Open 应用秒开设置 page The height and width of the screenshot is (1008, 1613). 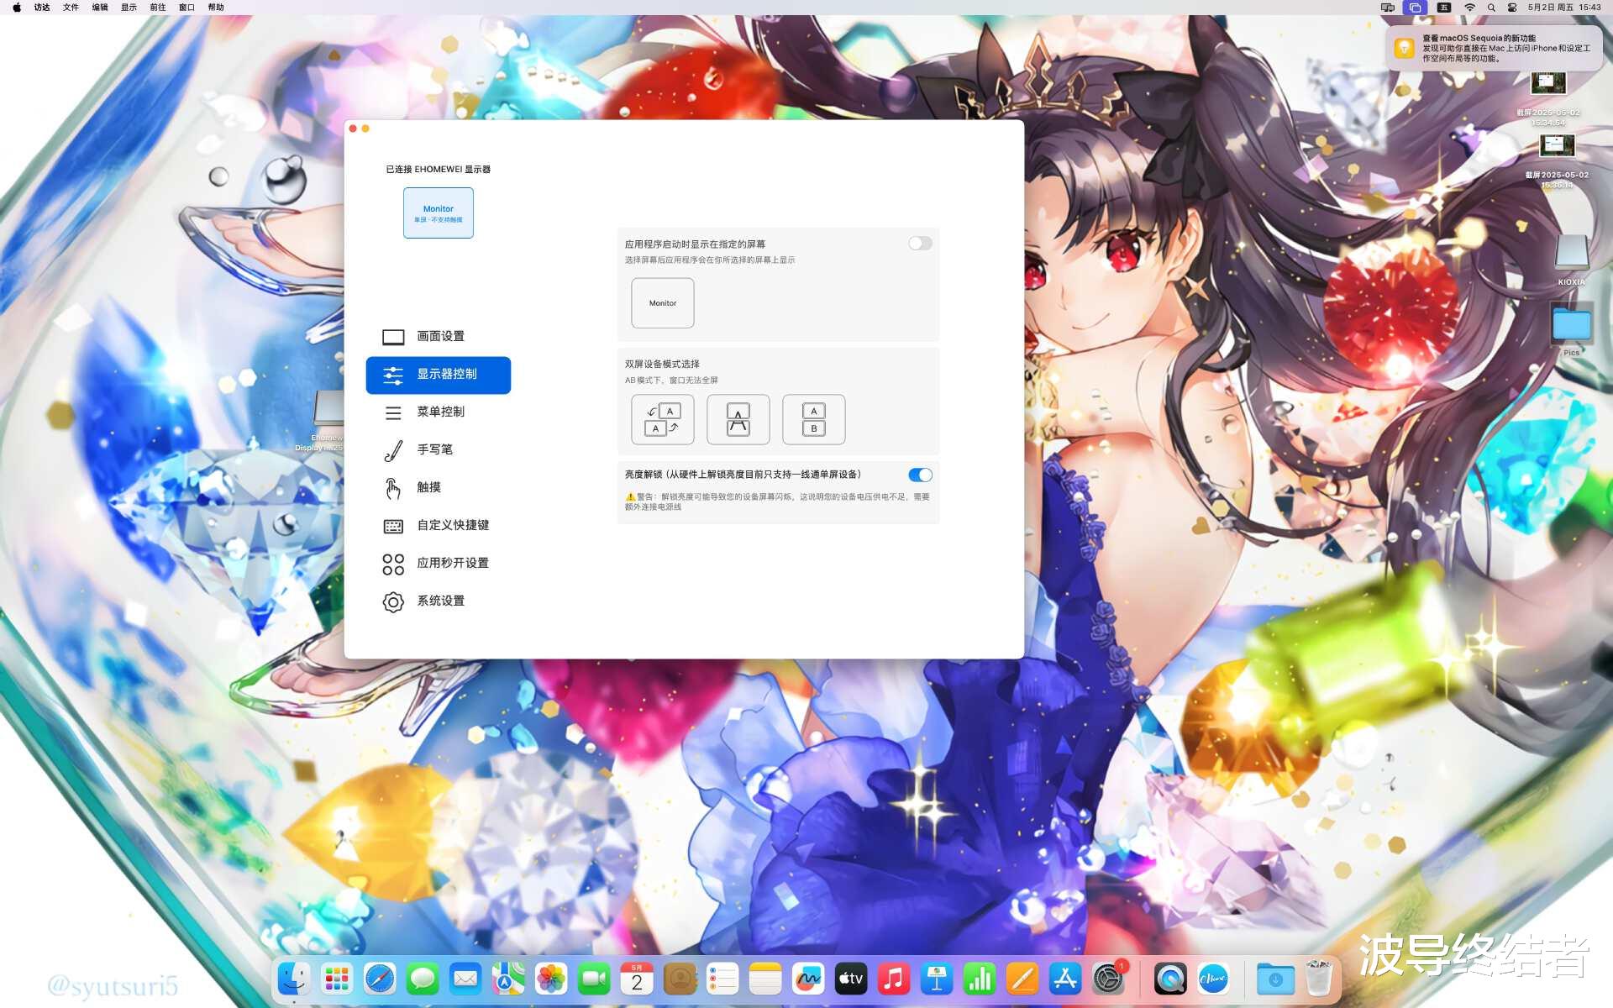pyautogui.click(x=438, y=564)
